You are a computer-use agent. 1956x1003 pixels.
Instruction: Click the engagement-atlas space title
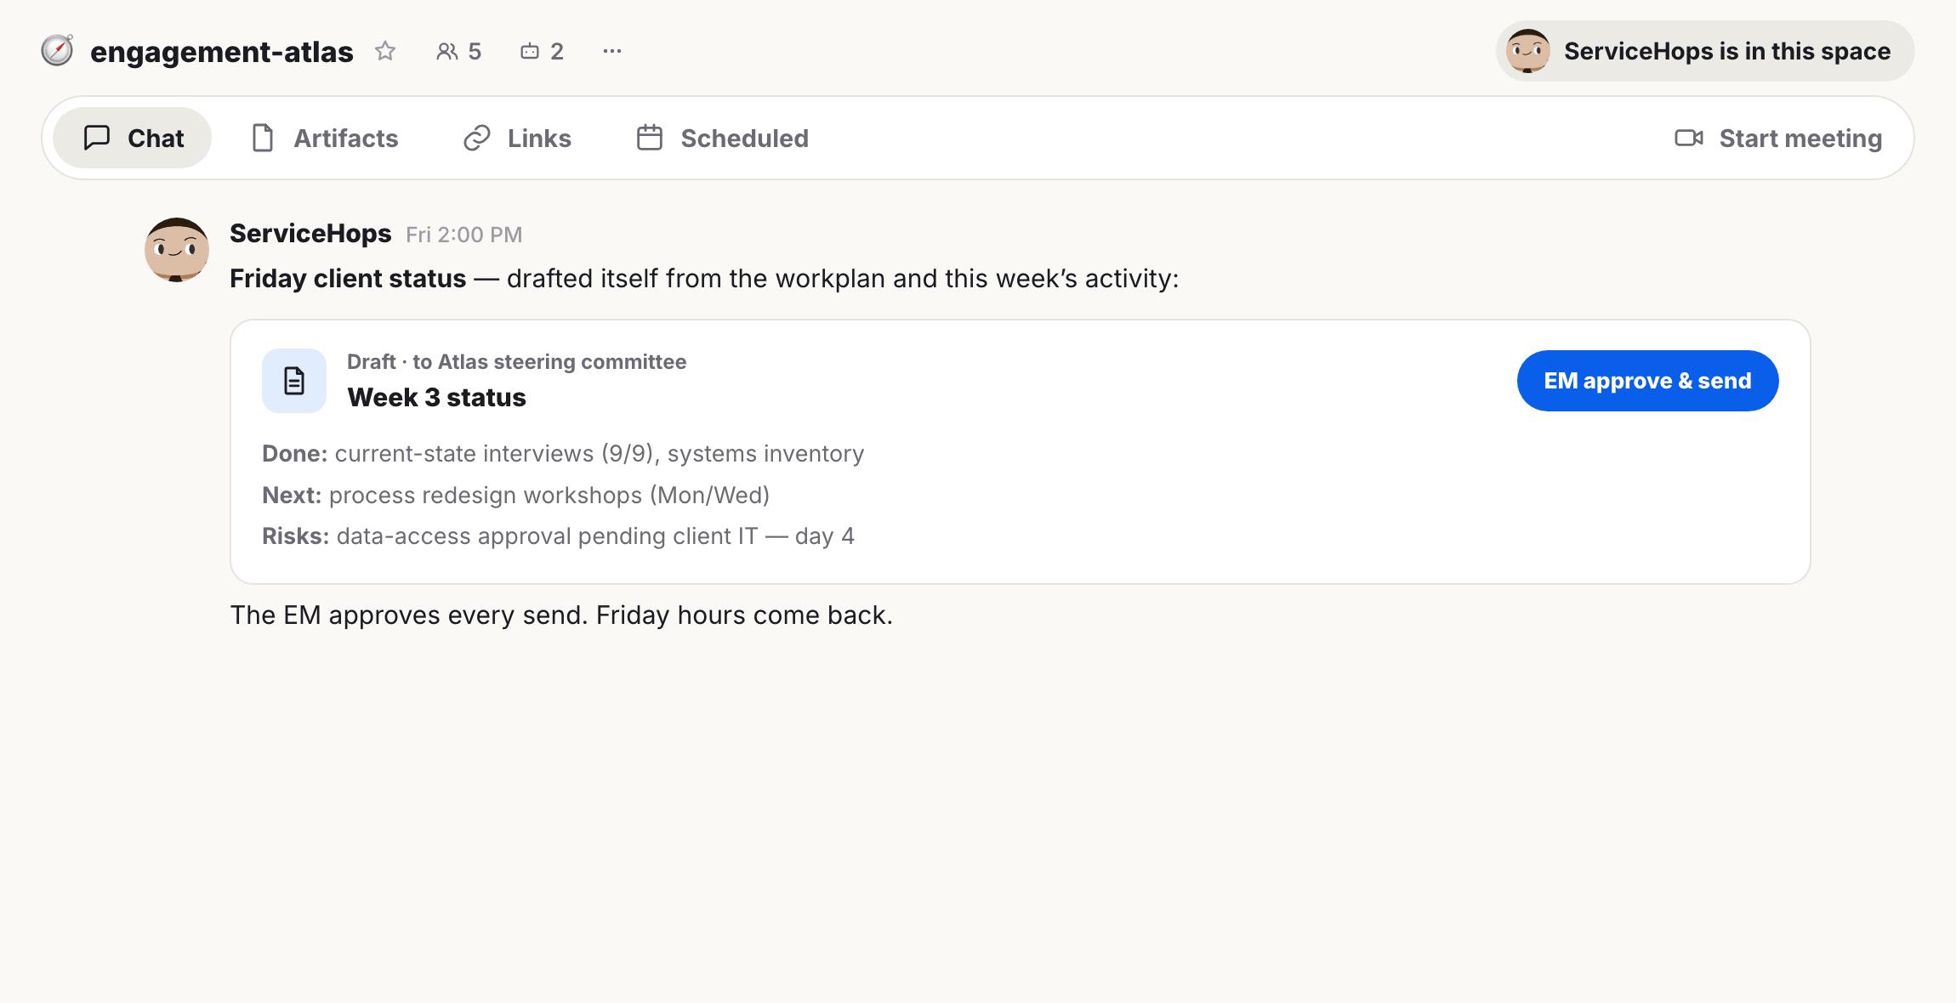pyautogui.click(x=222, y=52)
